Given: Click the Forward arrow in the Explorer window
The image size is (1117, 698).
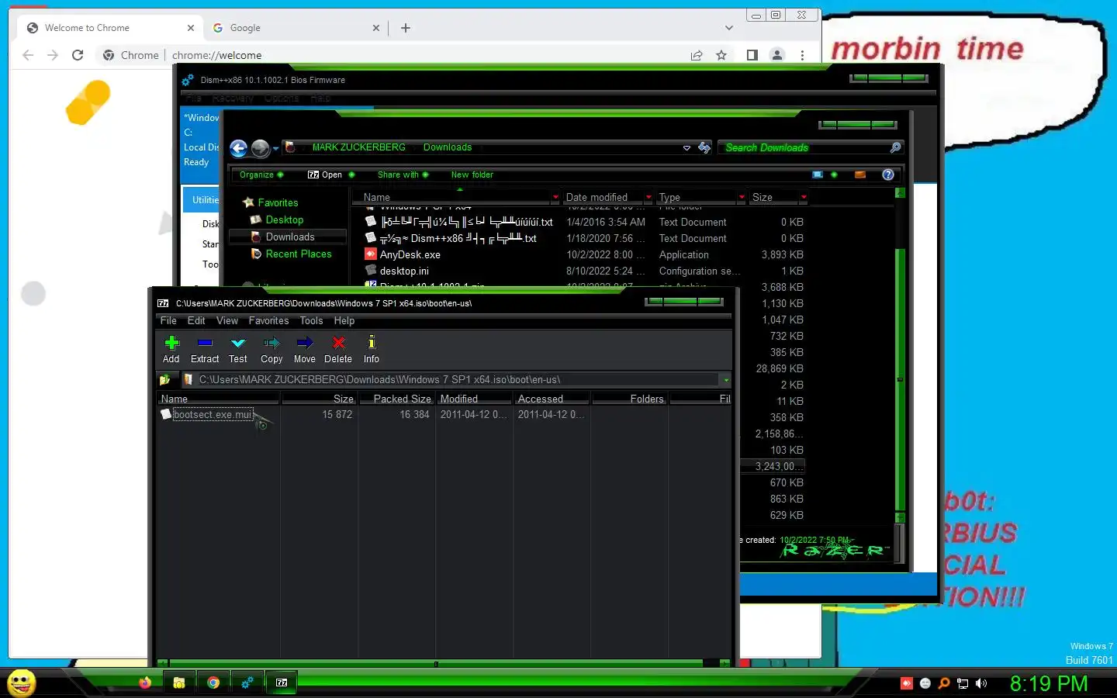Looking at the screenshot, I should pos(261,148).
